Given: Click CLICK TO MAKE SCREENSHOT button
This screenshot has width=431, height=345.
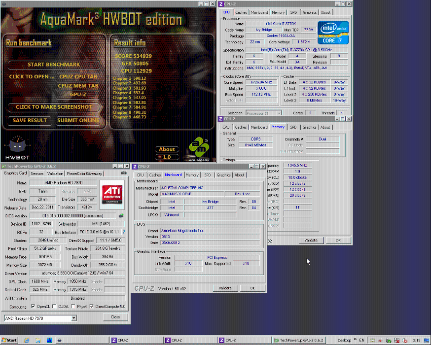Looking at the screenshot, I should (54, 107).
